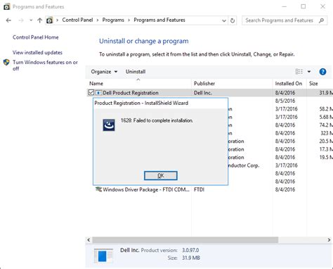Select the Dell Product Registration row text
The image size is (333, 269).
(x=131, y=93)
